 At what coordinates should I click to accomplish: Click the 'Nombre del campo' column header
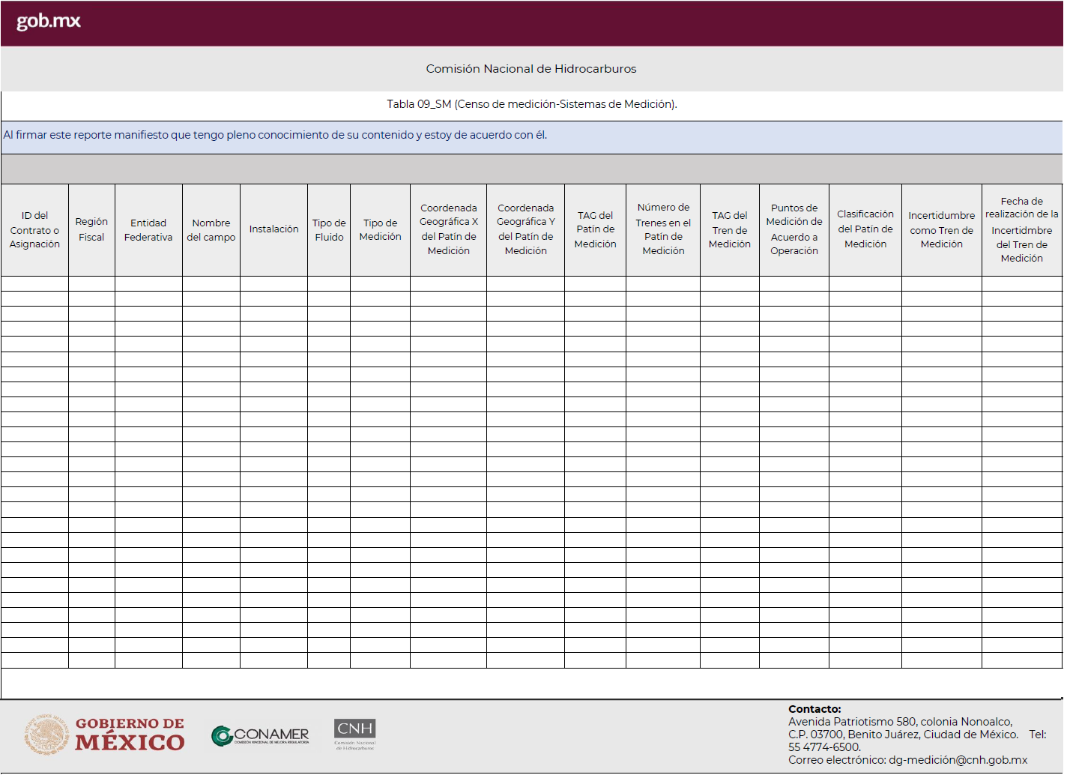coord(211,229)
